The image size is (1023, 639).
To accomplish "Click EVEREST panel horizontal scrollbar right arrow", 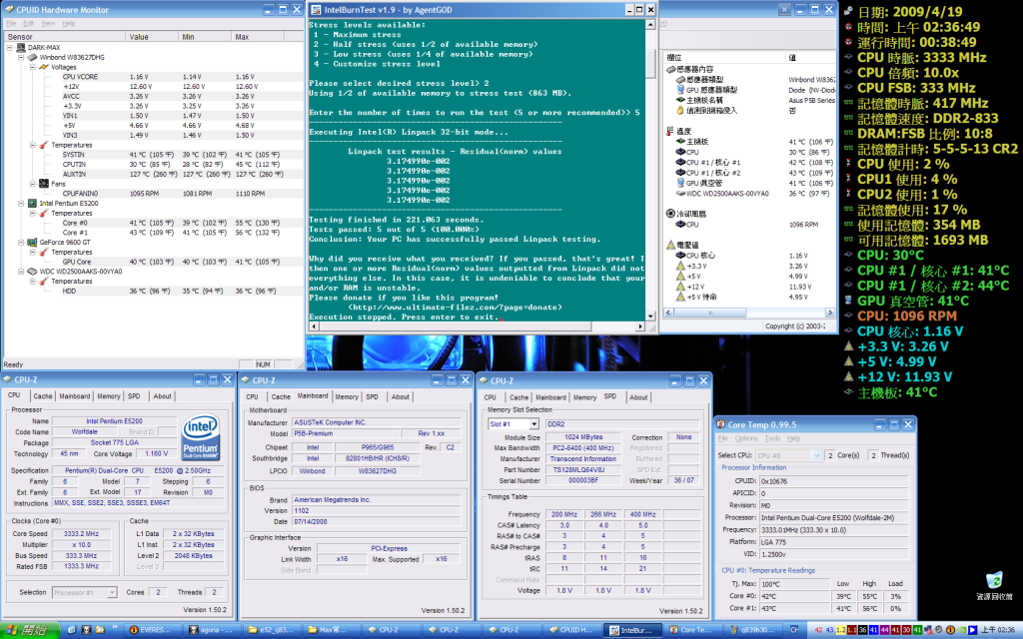I will tap(830, 313).
